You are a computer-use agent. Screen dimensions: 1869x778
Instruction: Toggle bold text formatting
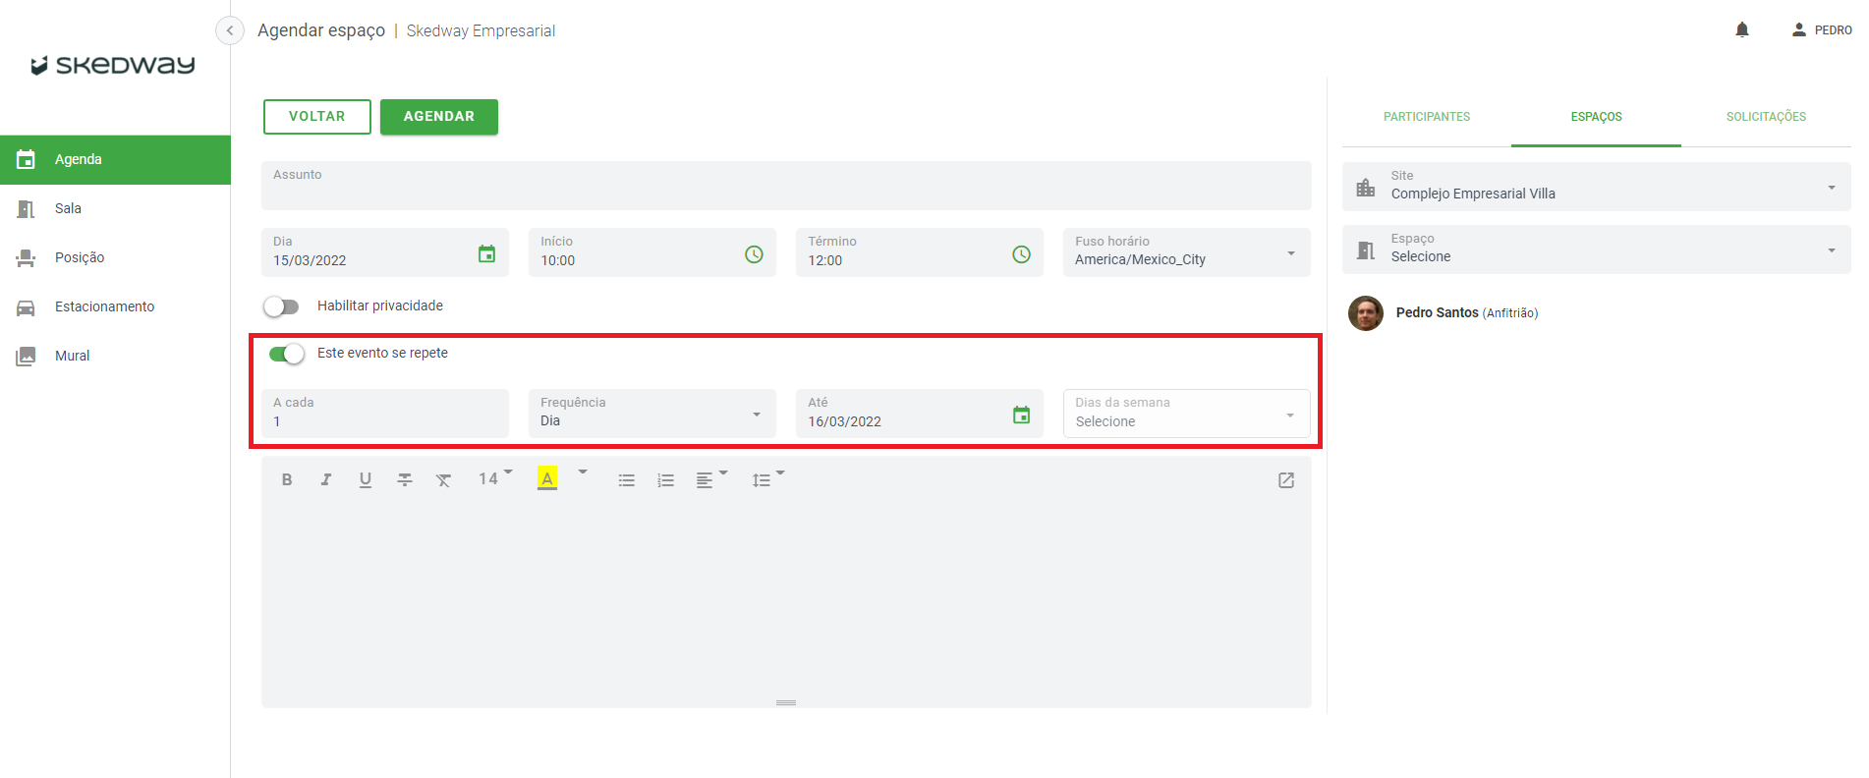[287, 480]
